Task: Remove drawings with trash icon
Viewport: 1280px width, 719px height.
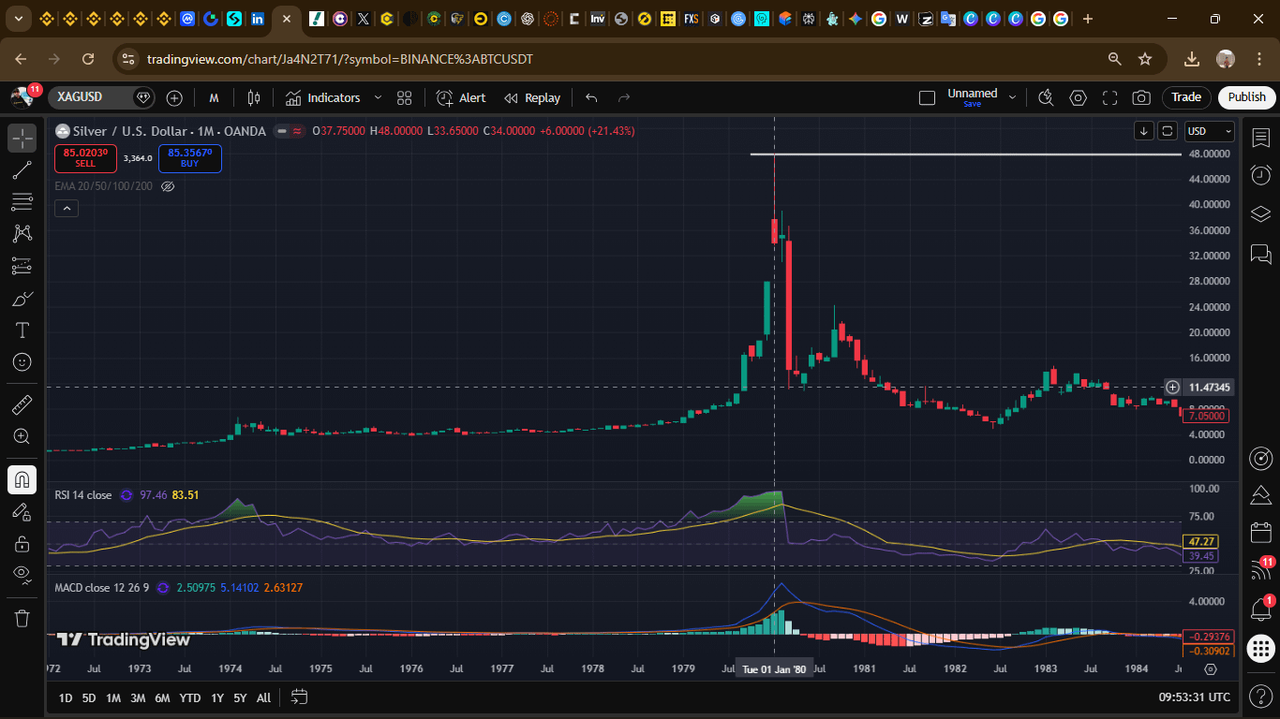Action: coord(22,618)
